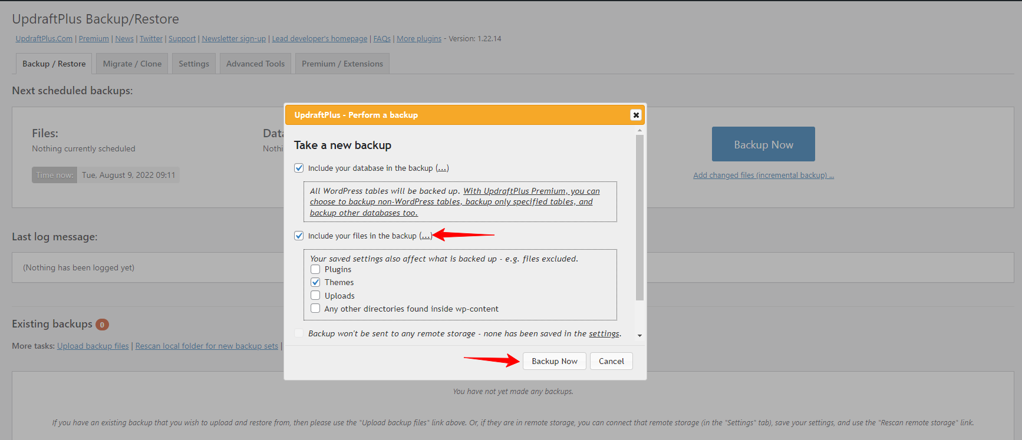The height and width of the screenshot is (440, 1022).
Task: Click Backup Now in the dialog
Action: pos(555,361)
